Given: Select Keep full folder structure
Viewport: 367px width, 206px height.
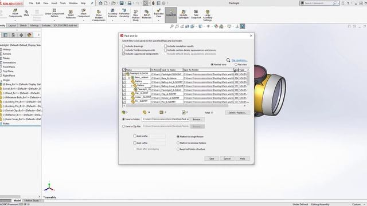Looking at the screenshot, I should tap(178, 149).
